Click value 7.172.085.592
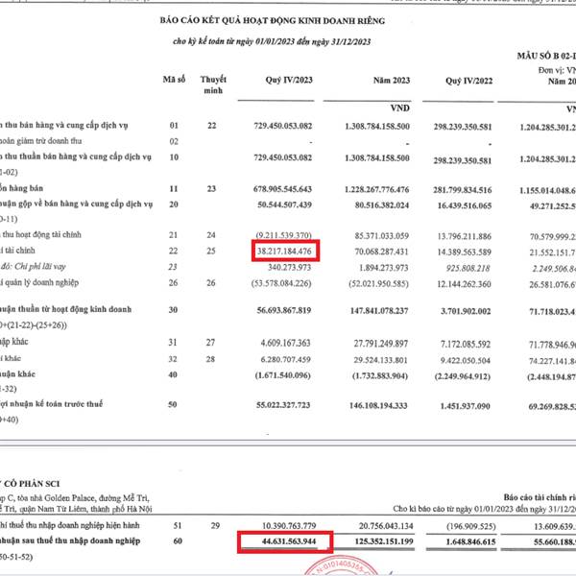Image resolution: width=576 pixels, height=576 pixels. pos(466,345)
